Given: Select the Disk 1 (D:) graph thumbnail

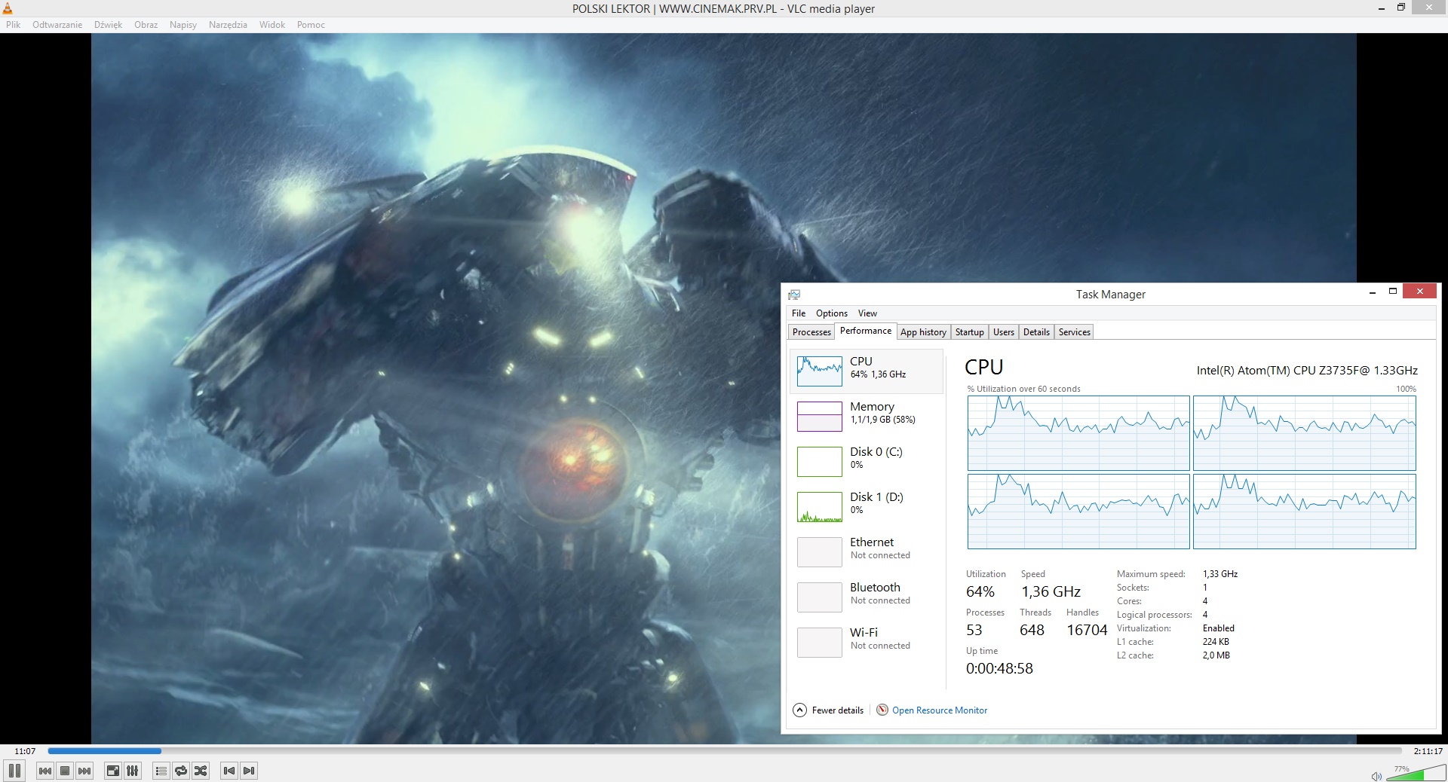Looking at the screenshot, I should coord(819,507).
